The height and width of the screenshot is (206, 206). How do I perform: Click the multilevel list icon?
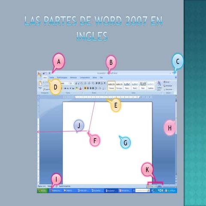point(93,83)
